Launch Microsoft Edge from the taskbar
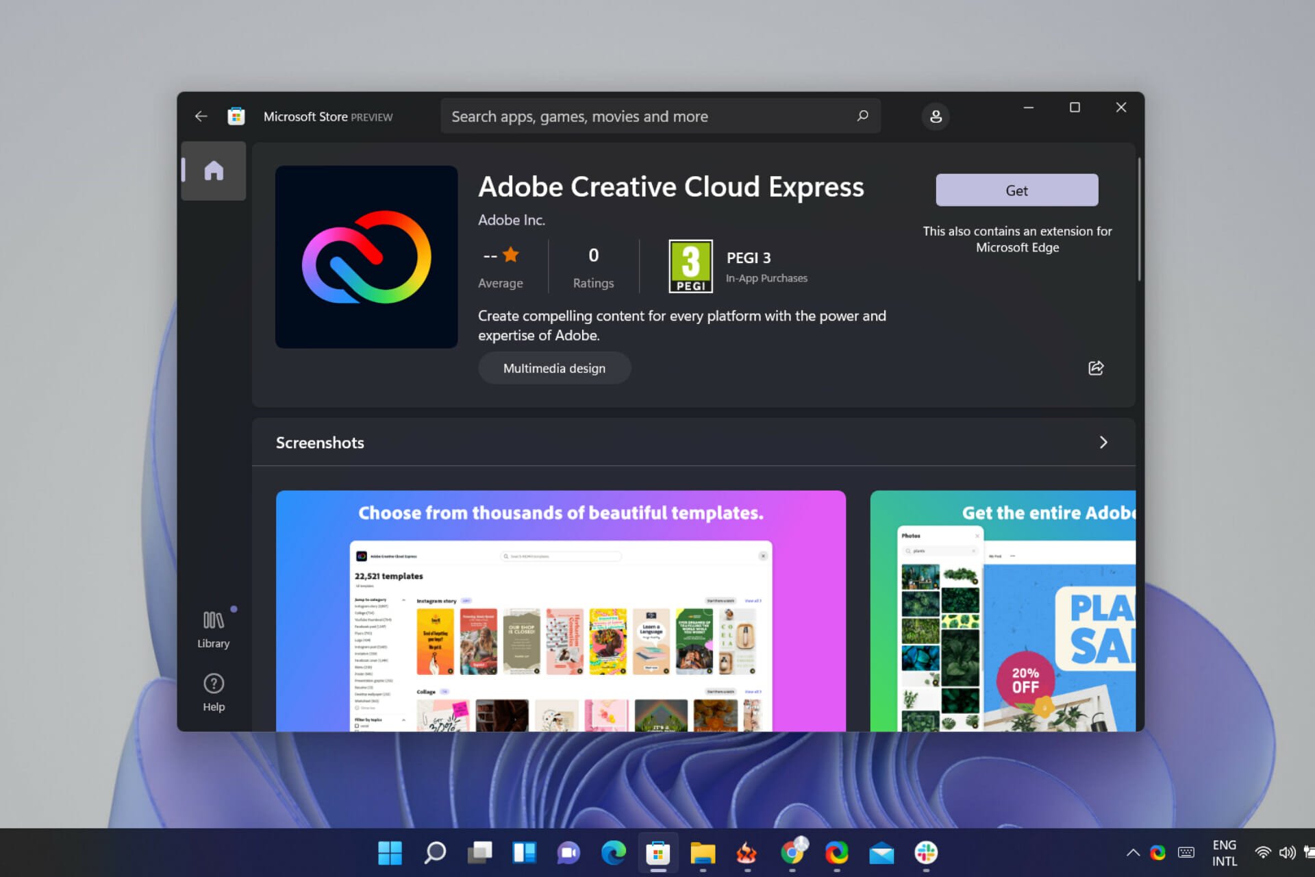Image resolution: width=1315 pixels, height=877 pixels. [614, 852]
